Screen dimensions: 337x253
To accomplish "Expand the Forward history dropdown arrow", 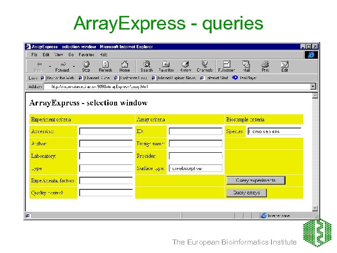I will coord(74,67).
